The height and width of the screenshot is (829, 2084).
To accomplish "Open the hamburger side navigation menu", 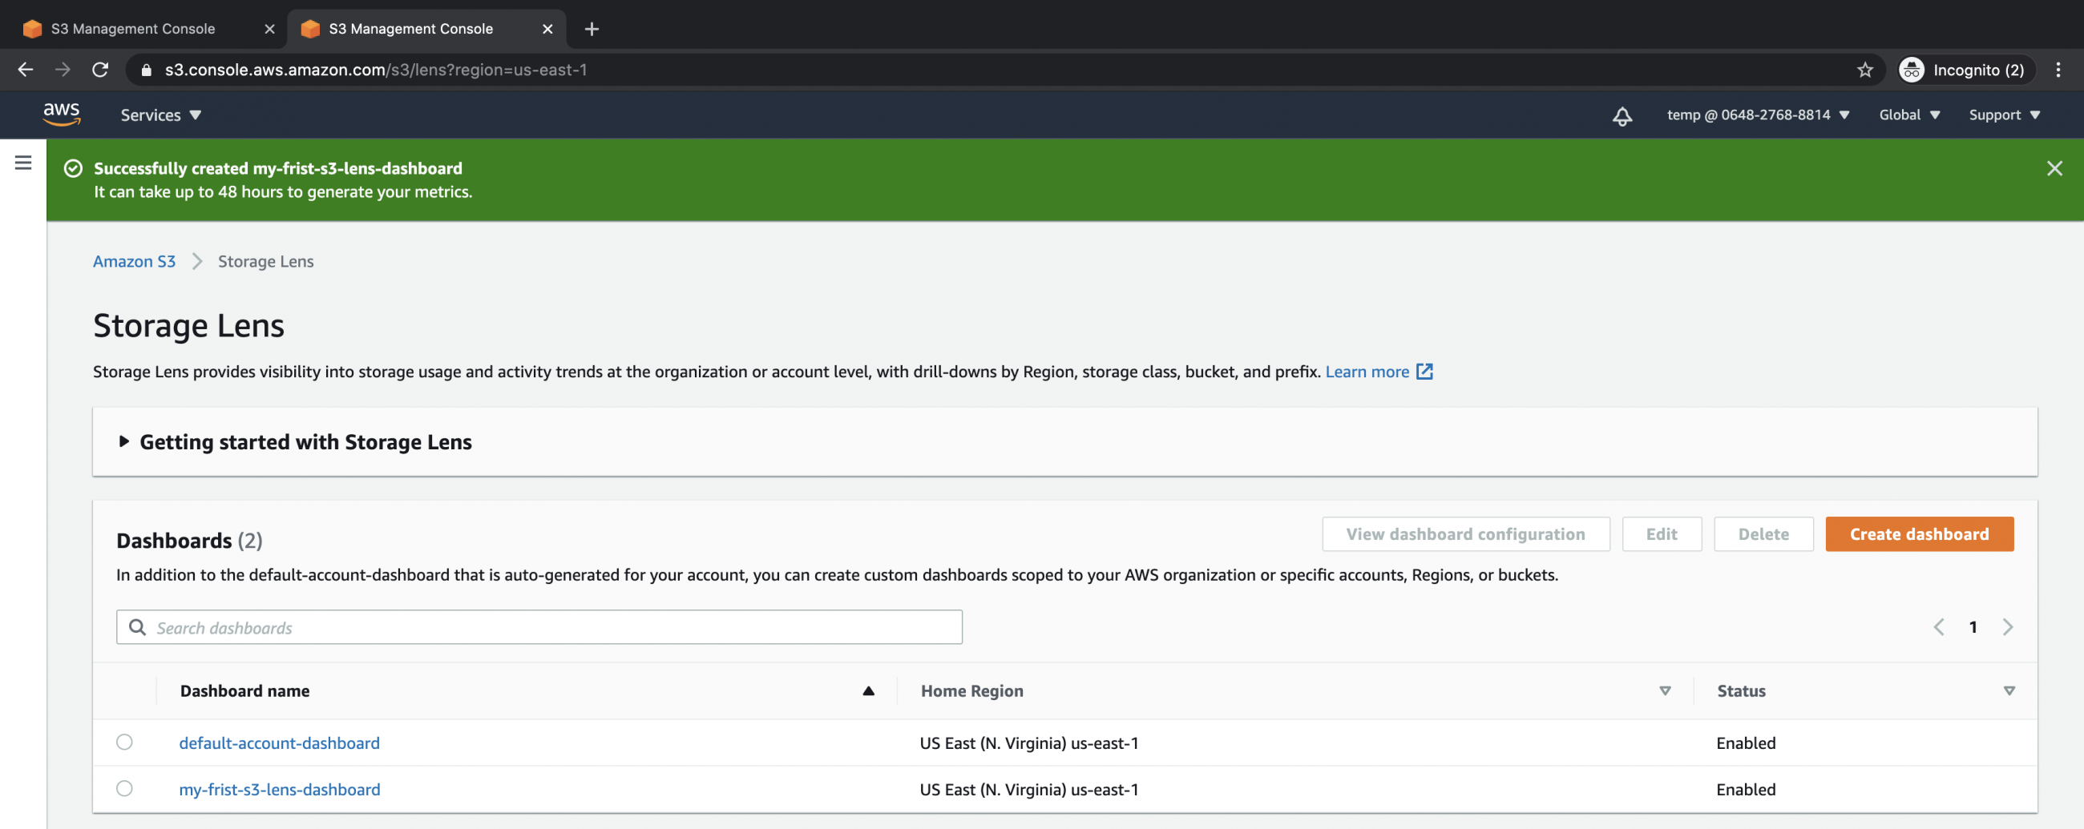I will pos(23,163).
